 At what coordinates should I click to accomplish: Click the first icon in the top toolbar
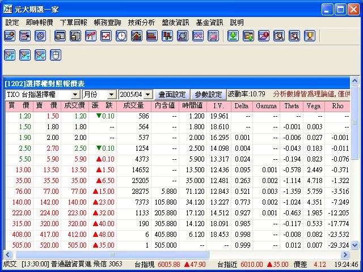coord(10,36)
